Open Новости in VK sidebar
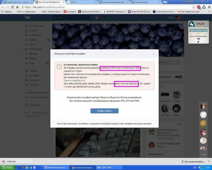 pos(32,30)
